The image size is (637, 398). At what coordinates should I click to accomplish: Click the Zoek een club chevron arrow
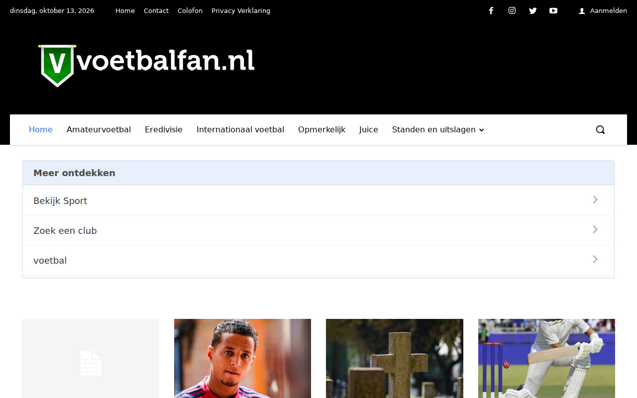click(595, 230)
